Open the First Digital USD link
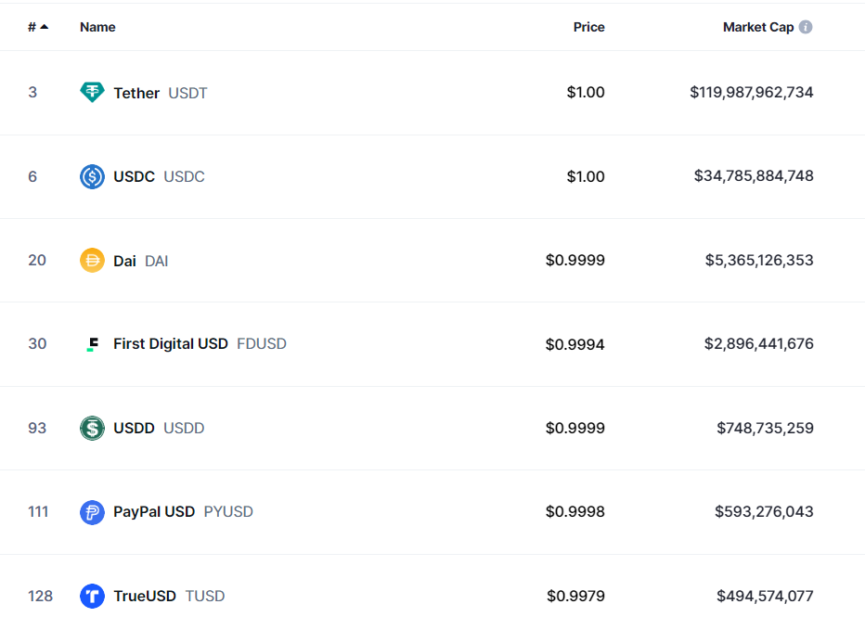The width and height of the screenshot is (865, 630). (x=171, y=343)
